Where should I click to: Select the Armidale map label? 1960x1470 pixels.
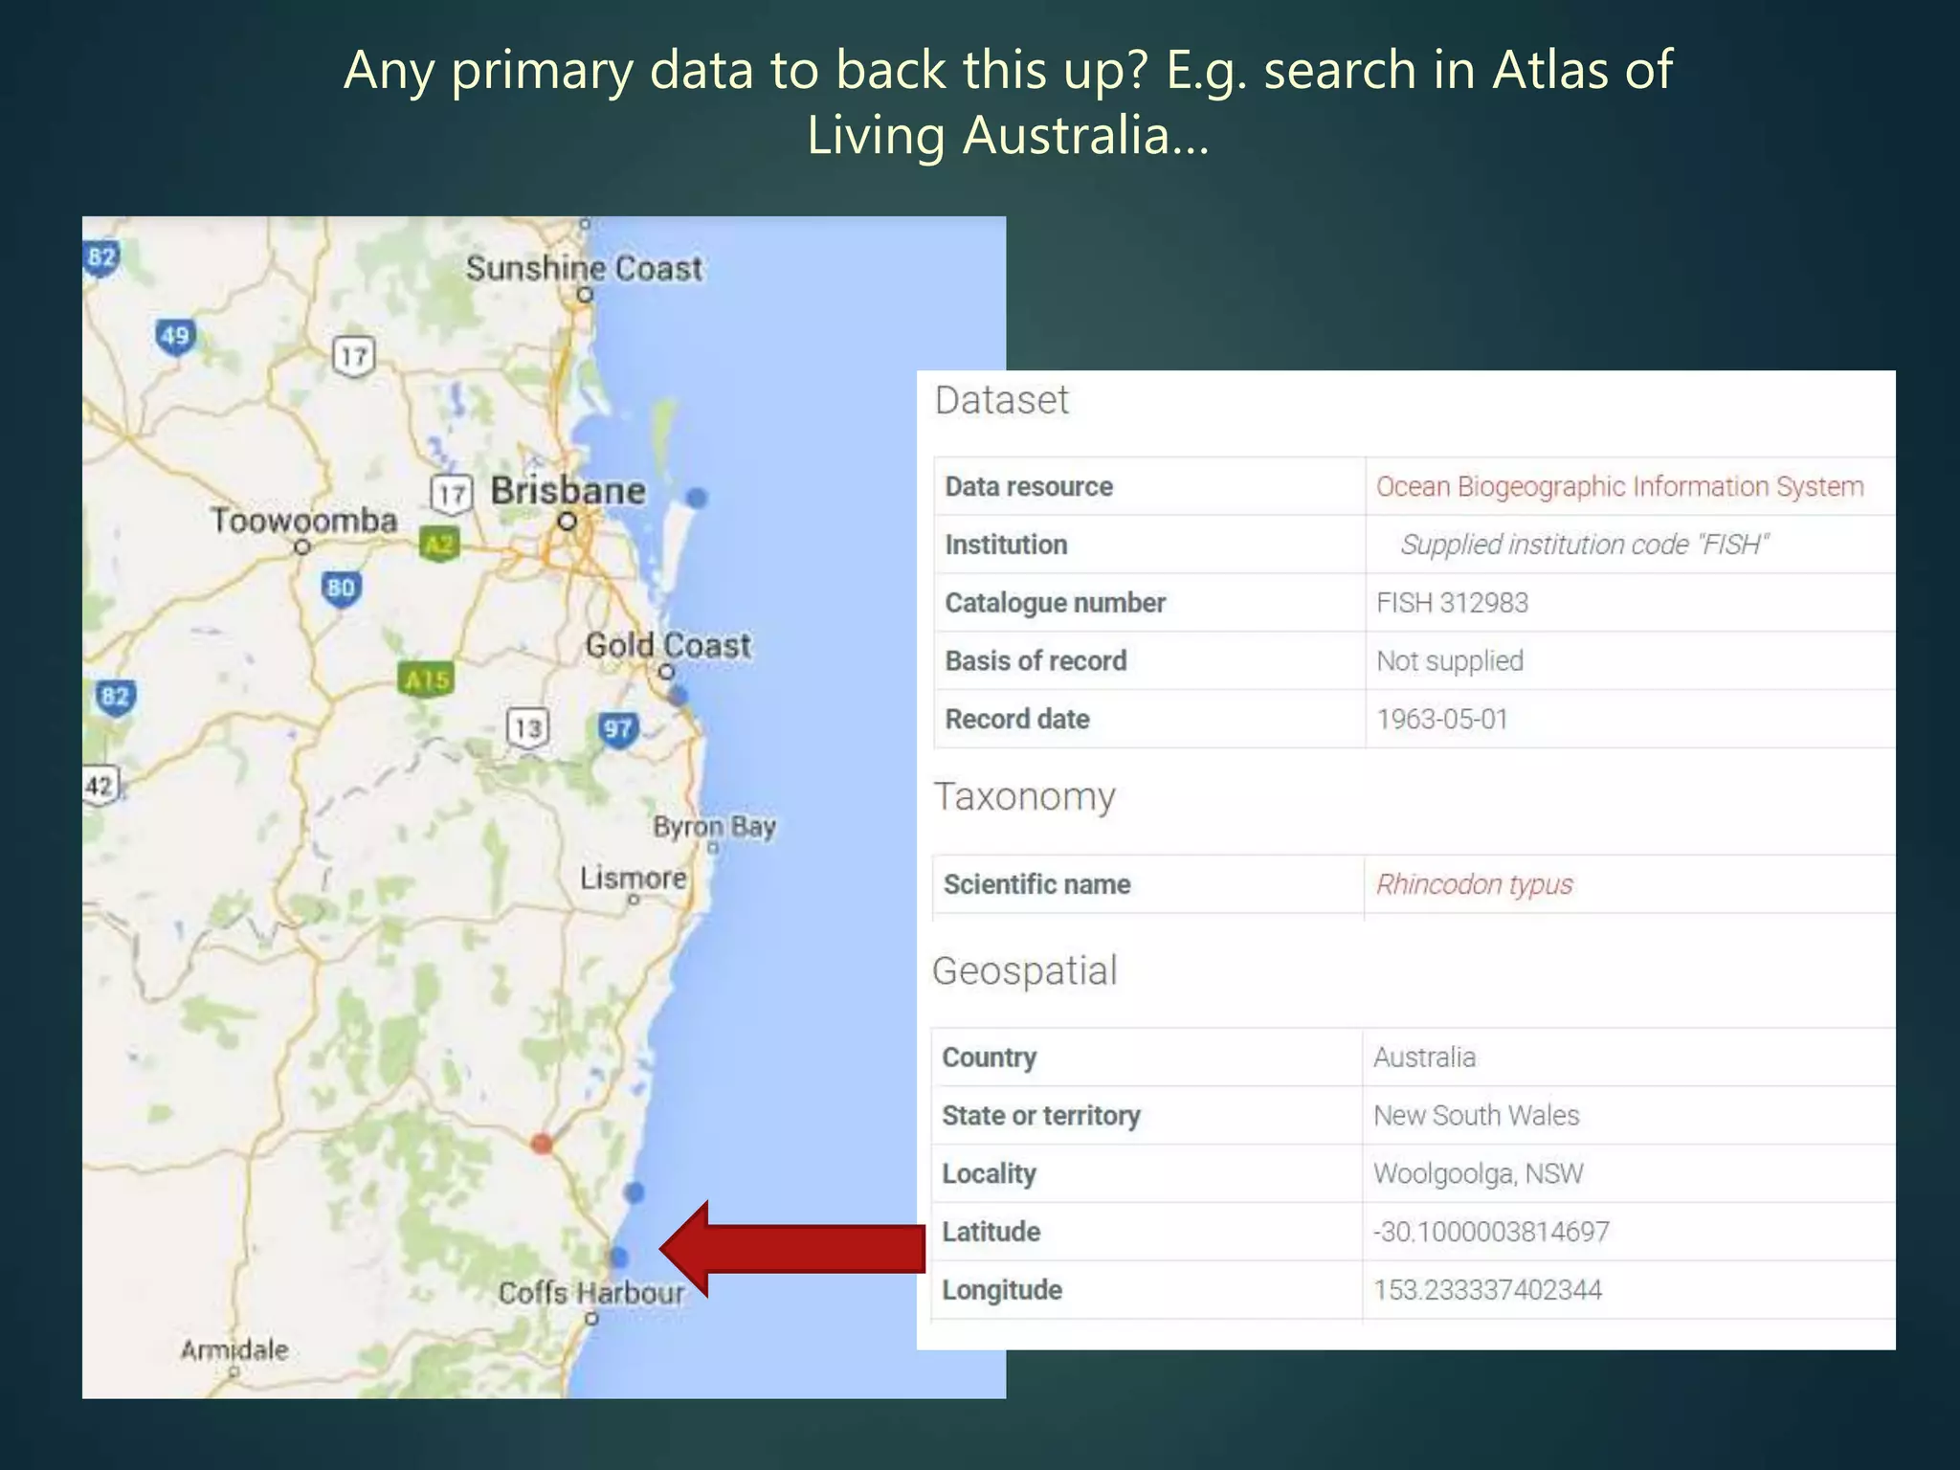click(x=234, y=1350)
